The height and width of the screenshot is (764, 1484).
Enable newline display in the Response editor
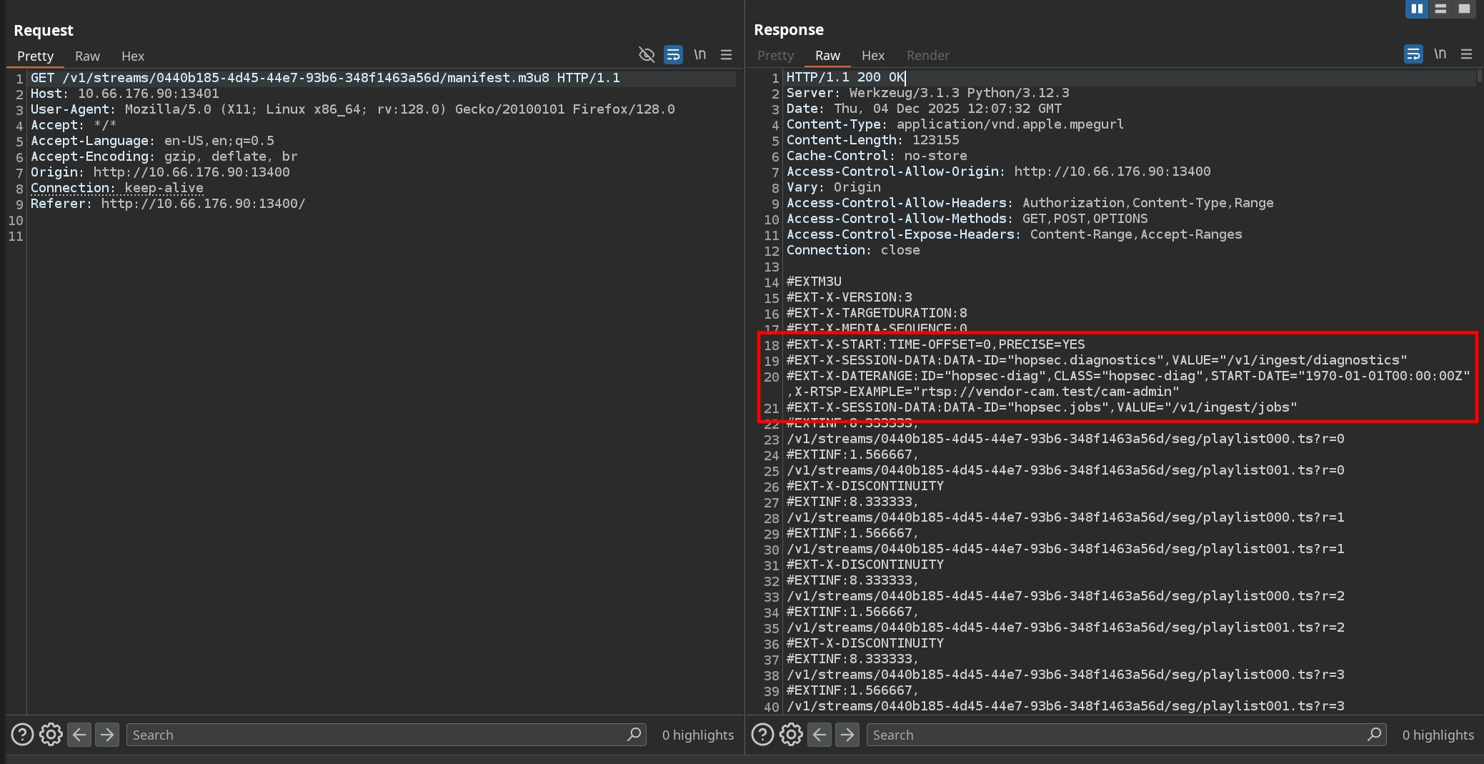tap(1440, 54)
